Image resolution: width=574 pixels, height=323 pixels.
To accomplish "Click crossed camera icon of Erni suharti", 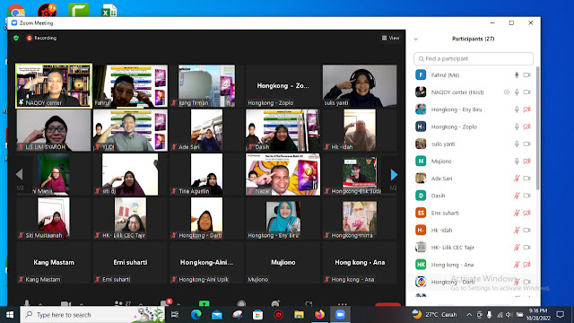I will point(526,213).
